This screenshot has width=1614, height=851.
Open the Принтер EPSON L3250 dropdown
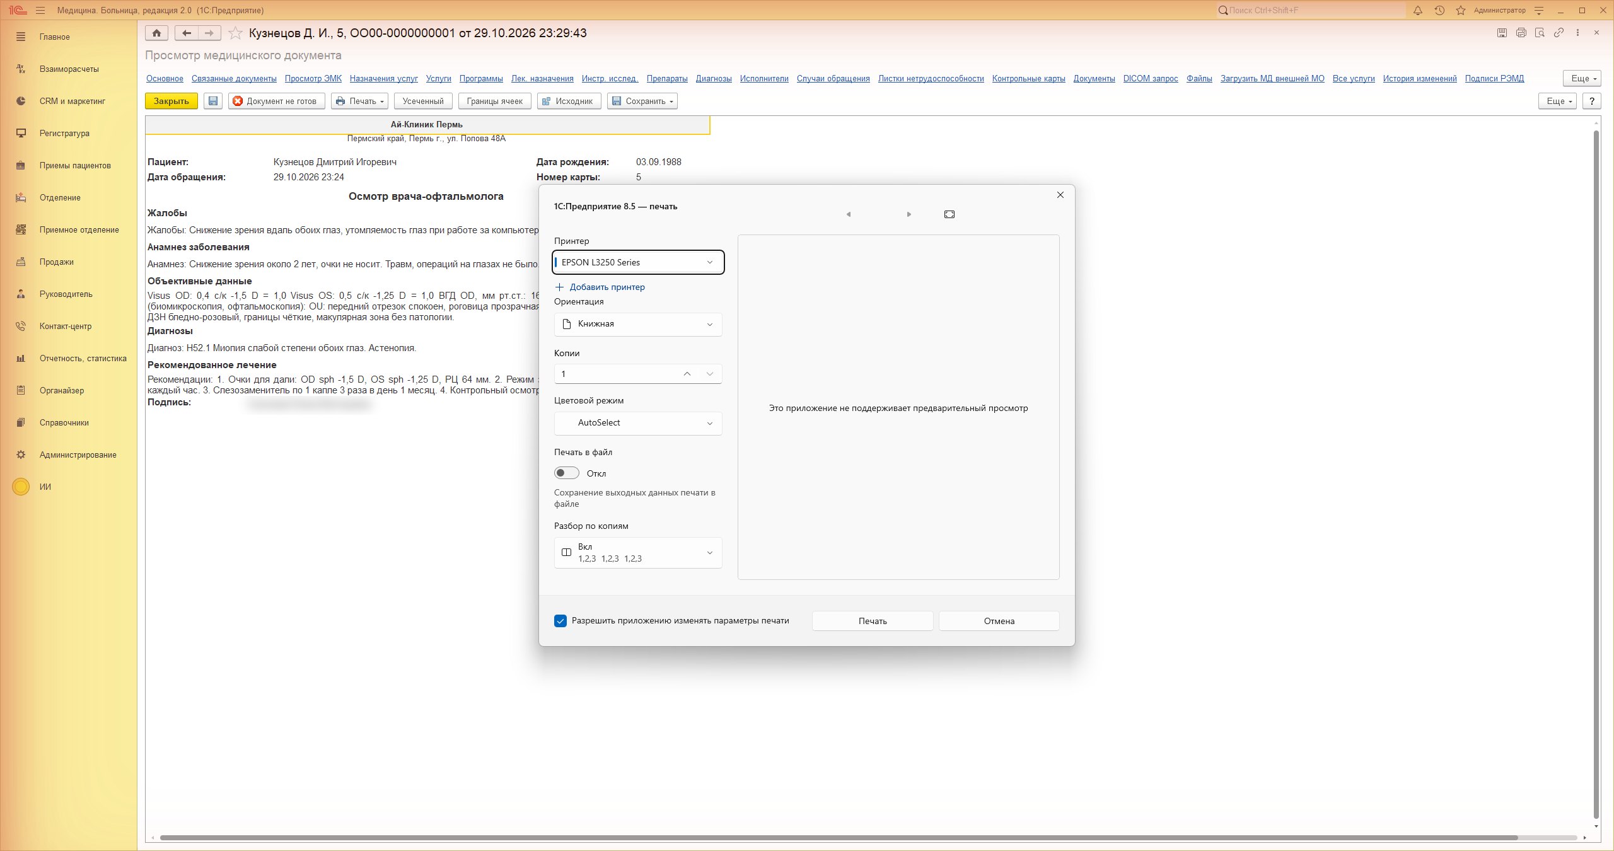(x=638, y=262)
